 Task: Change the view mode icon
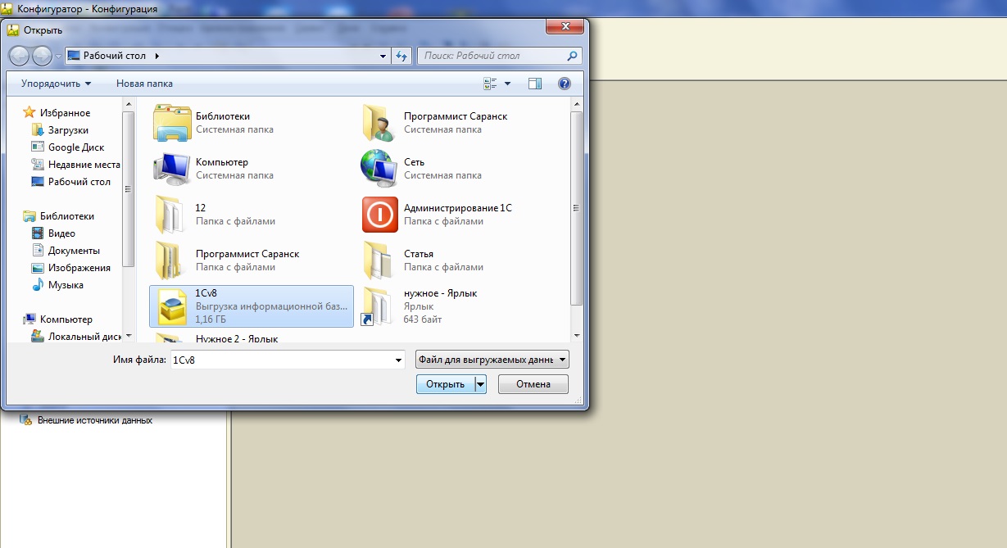[x=491, y=84]
